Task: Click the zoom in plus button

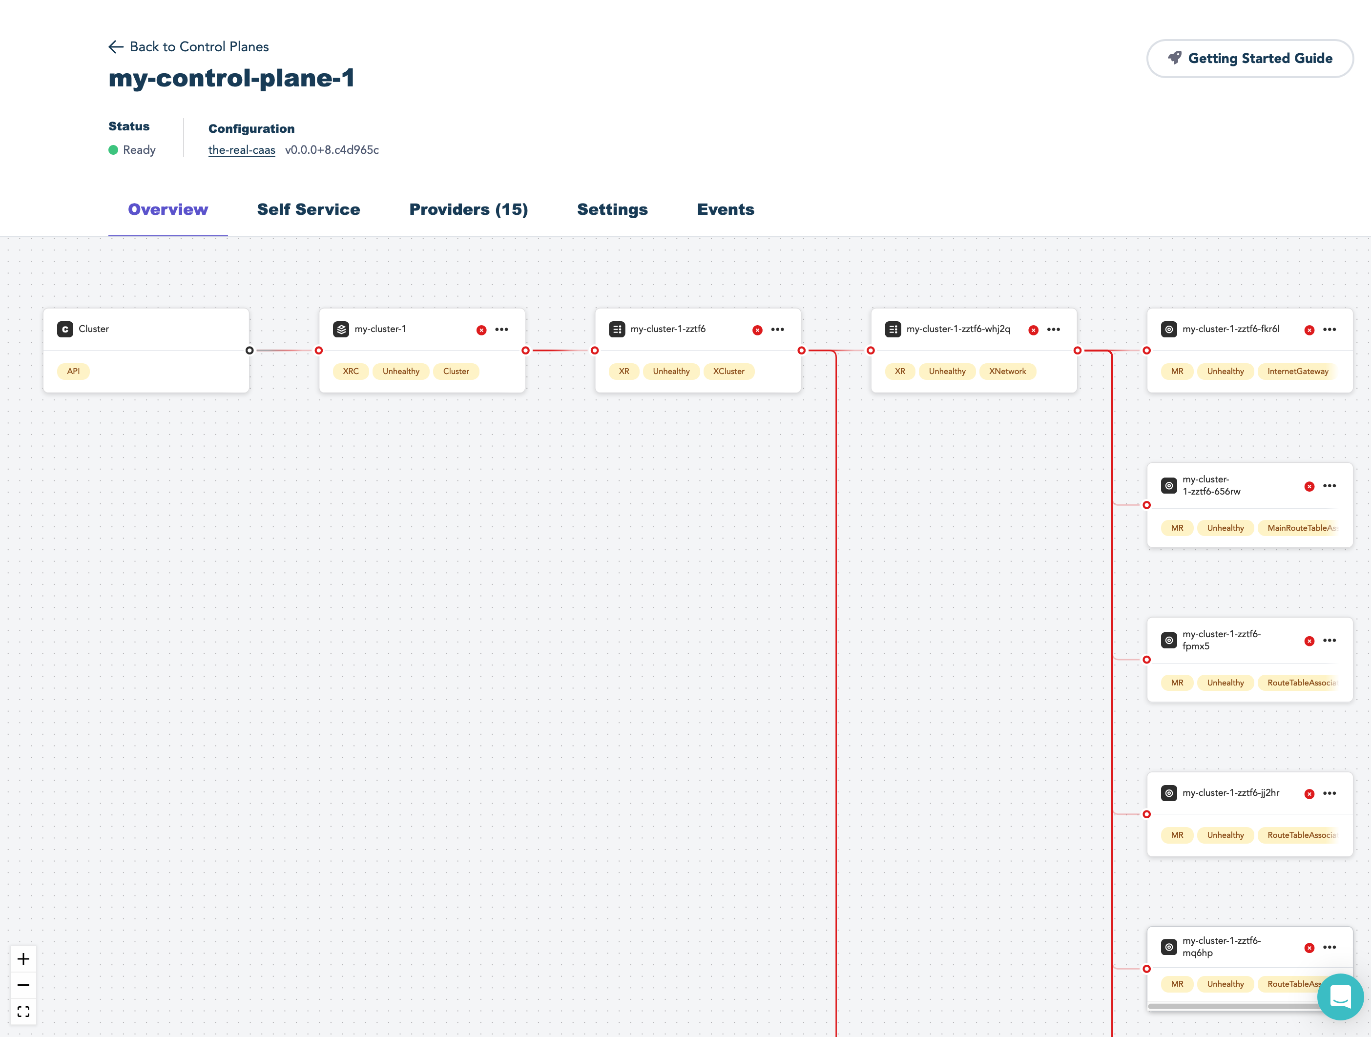Action: click(23, 959)
